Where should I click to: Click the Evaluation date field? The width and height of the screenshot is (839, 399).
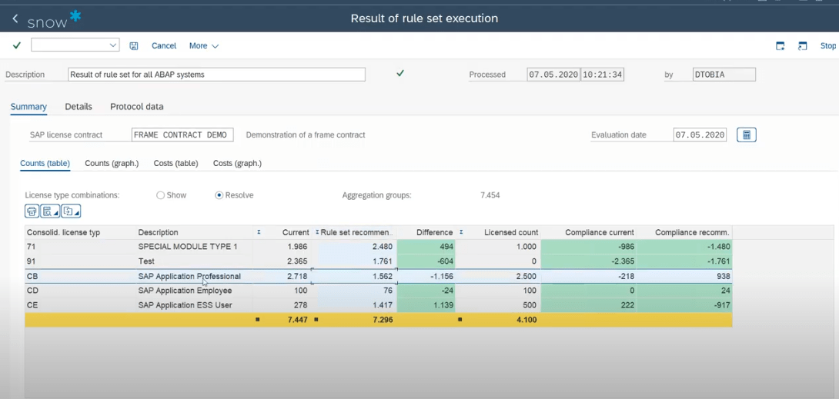click(x=700, y=135)
